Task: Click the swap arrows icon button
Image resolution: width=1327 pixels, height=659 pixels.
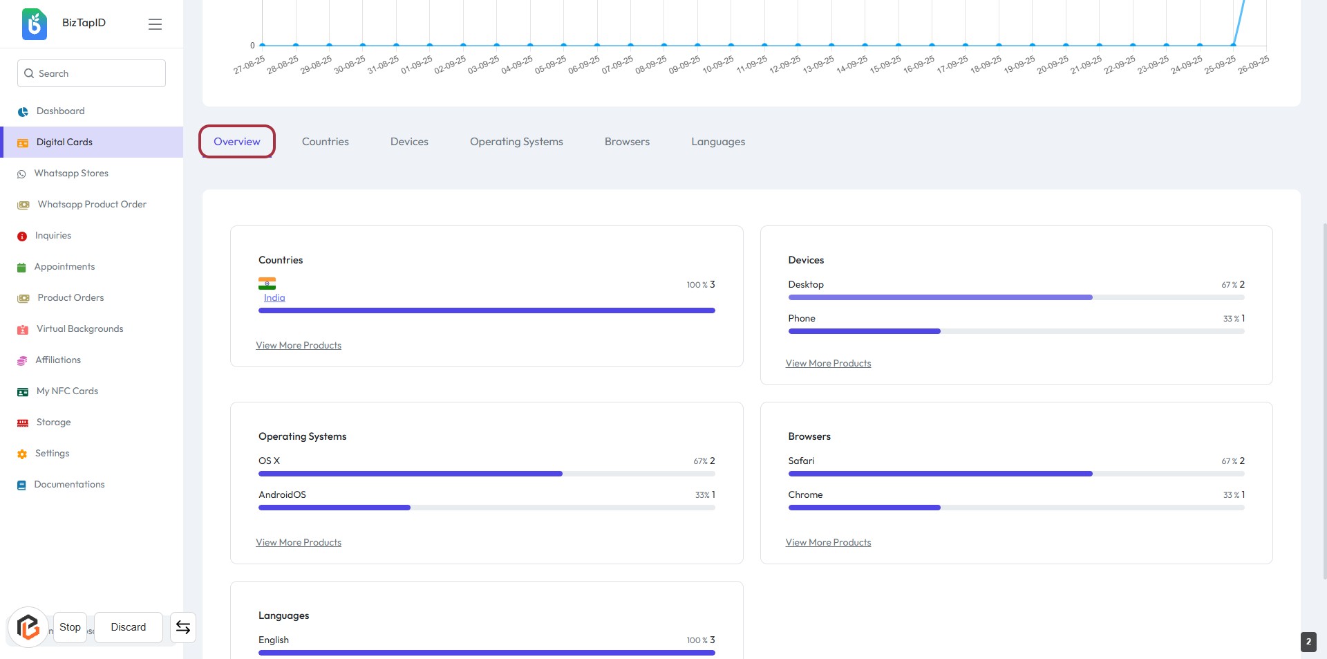Action: point(183,627)
